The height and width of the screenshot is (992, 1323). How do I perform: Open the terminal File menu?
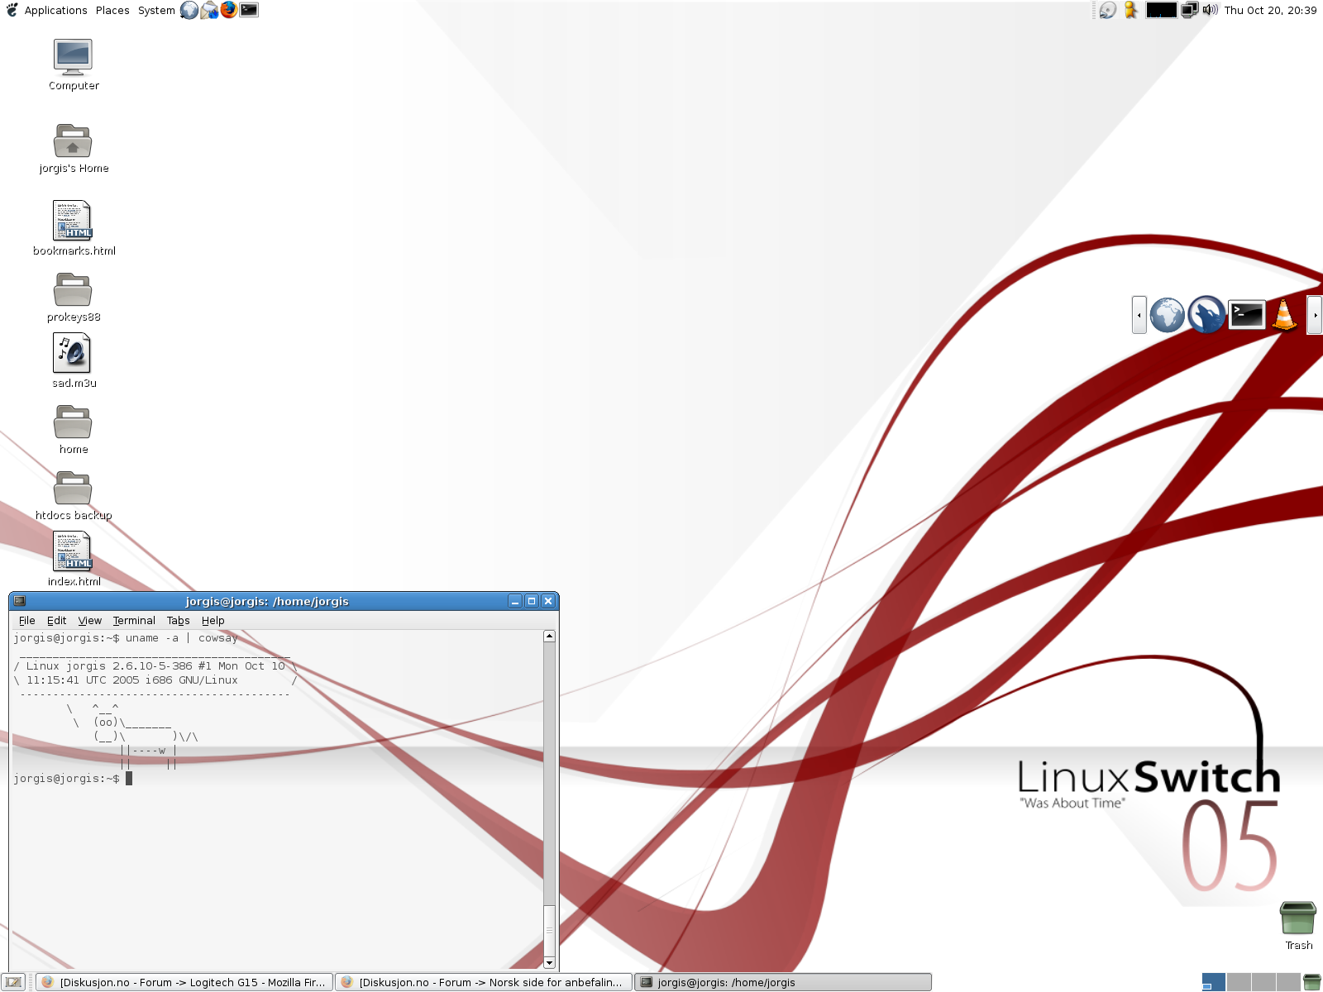point(27,620)
